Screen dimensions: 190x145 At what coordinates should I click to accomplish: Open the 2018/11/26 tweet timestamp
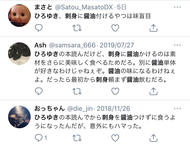(x=113, y=109)
